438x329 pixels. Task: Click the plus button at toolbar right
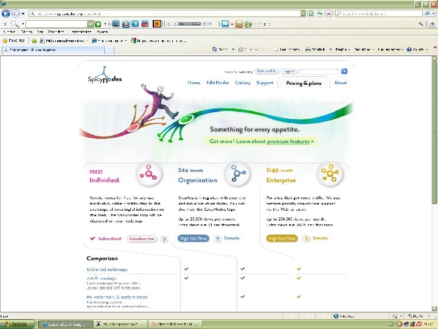tap(433, 24)
